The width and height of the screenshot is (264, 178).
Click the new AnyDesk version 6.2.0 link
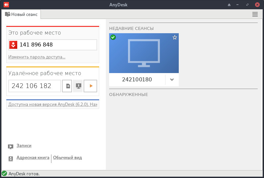click(x=53, y=105)
